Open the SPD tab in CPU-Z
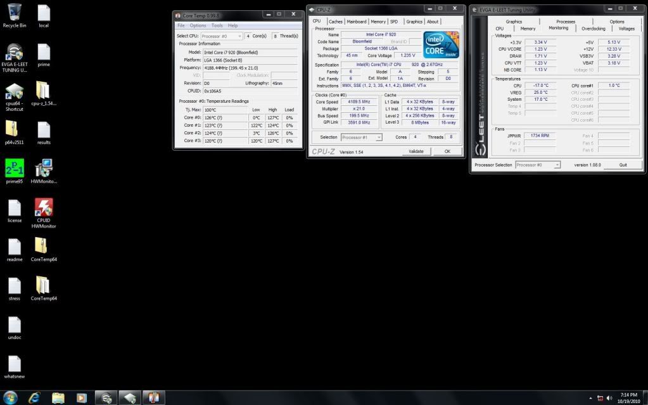This screenshot has height=405, width=648. point(394,22)
